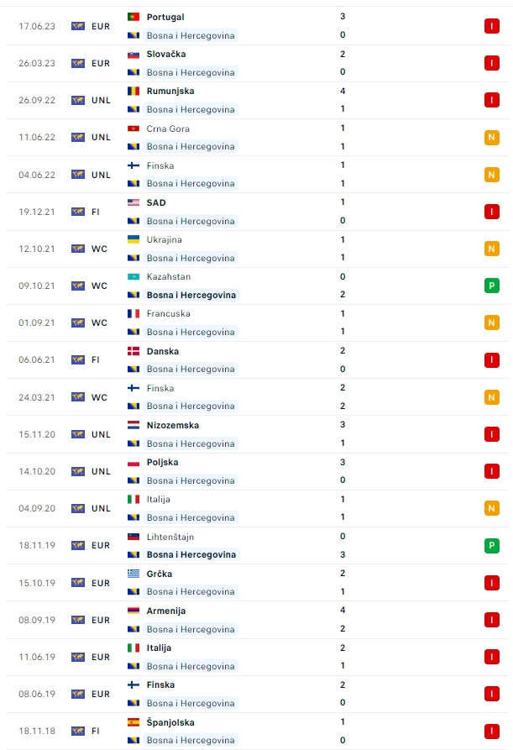Select Bosna i Hercegovina in Ukrajina match

191,258
